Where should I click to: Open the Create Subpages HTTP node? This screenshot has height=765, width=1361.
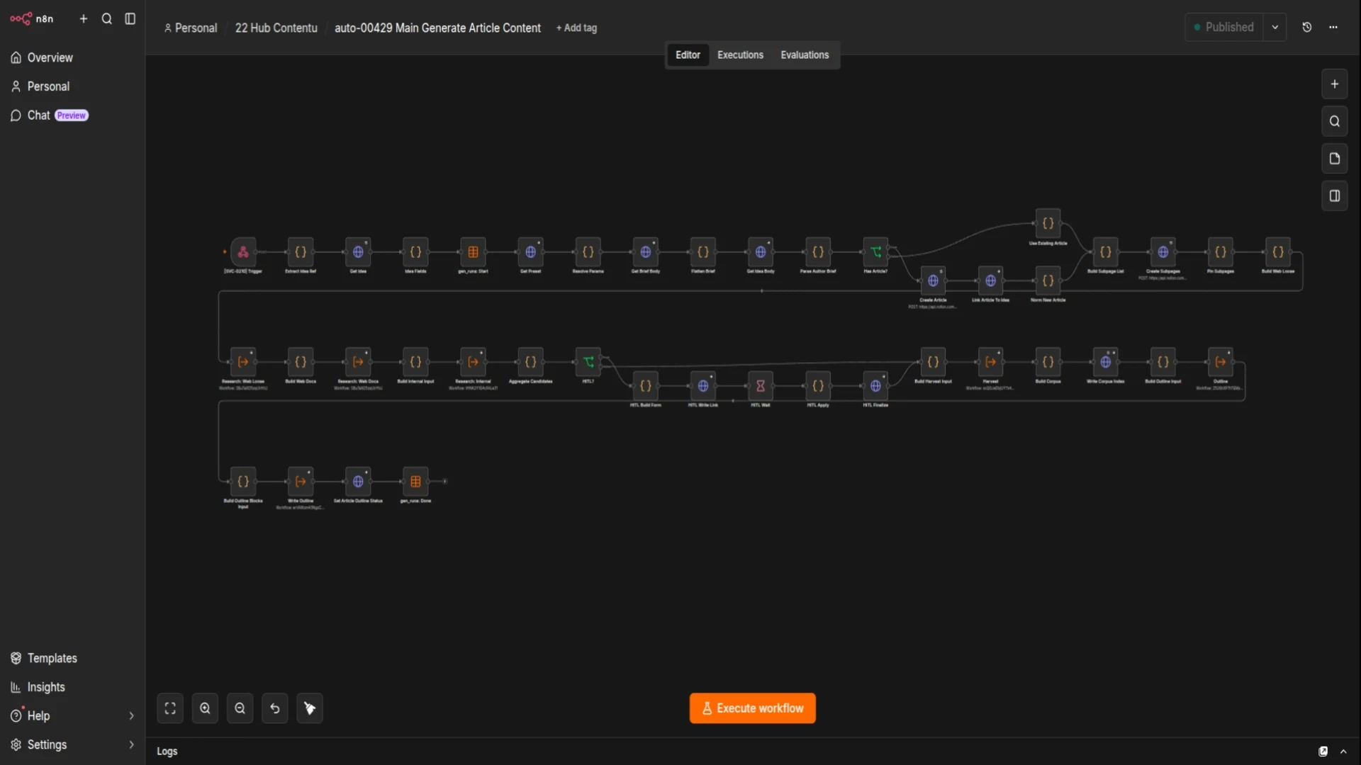[1163, 252]
